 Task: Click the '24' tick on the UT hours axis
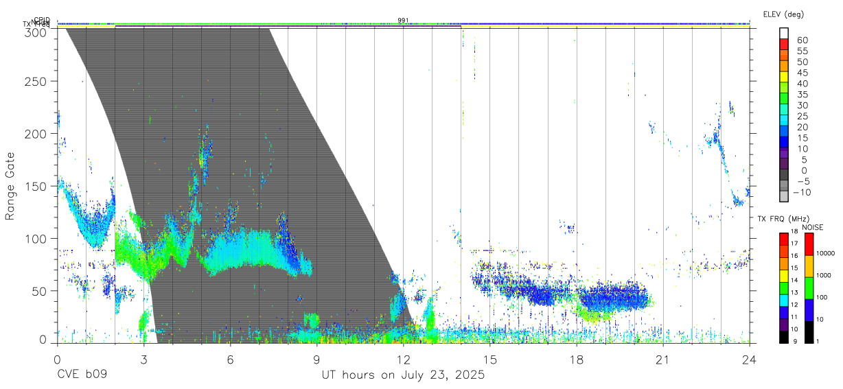(x=750, y=359)
